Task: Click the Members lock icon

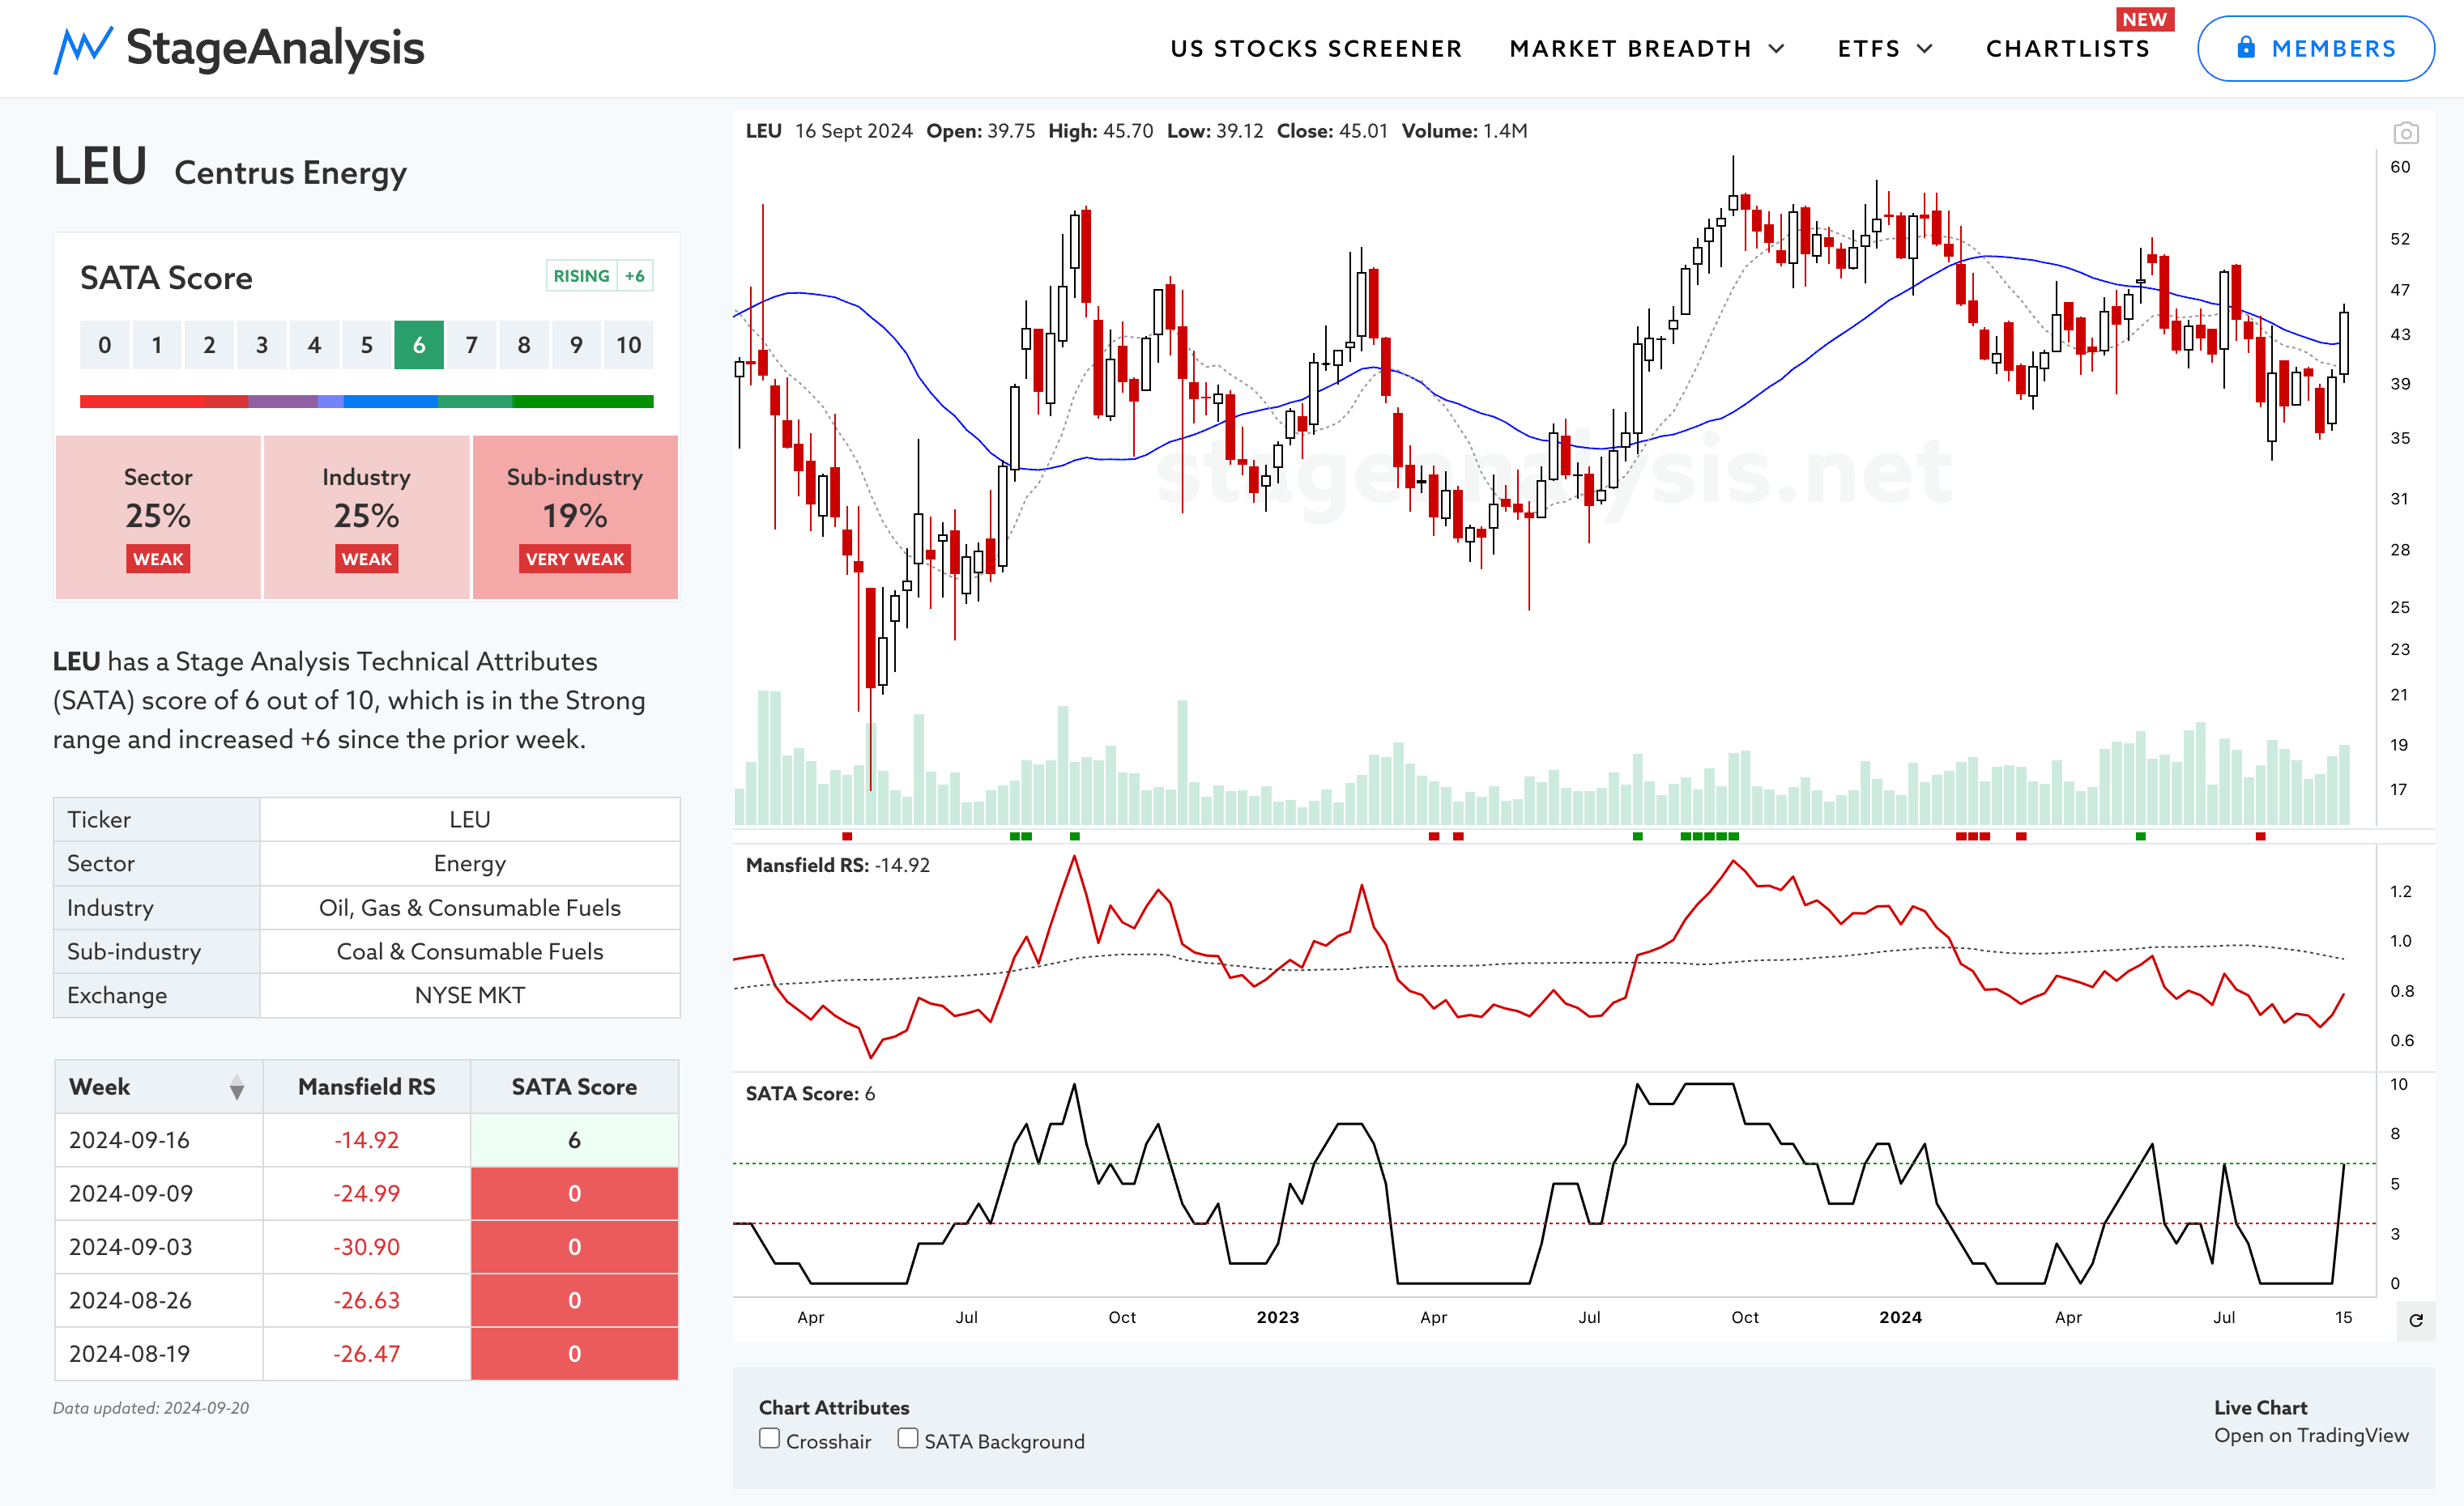Action: (x=2246, y=48)
